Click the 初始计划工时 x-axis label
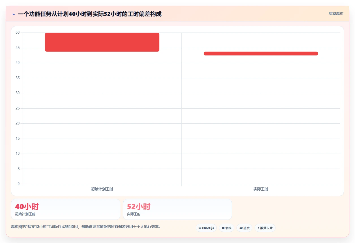 (x=102, y=189)
